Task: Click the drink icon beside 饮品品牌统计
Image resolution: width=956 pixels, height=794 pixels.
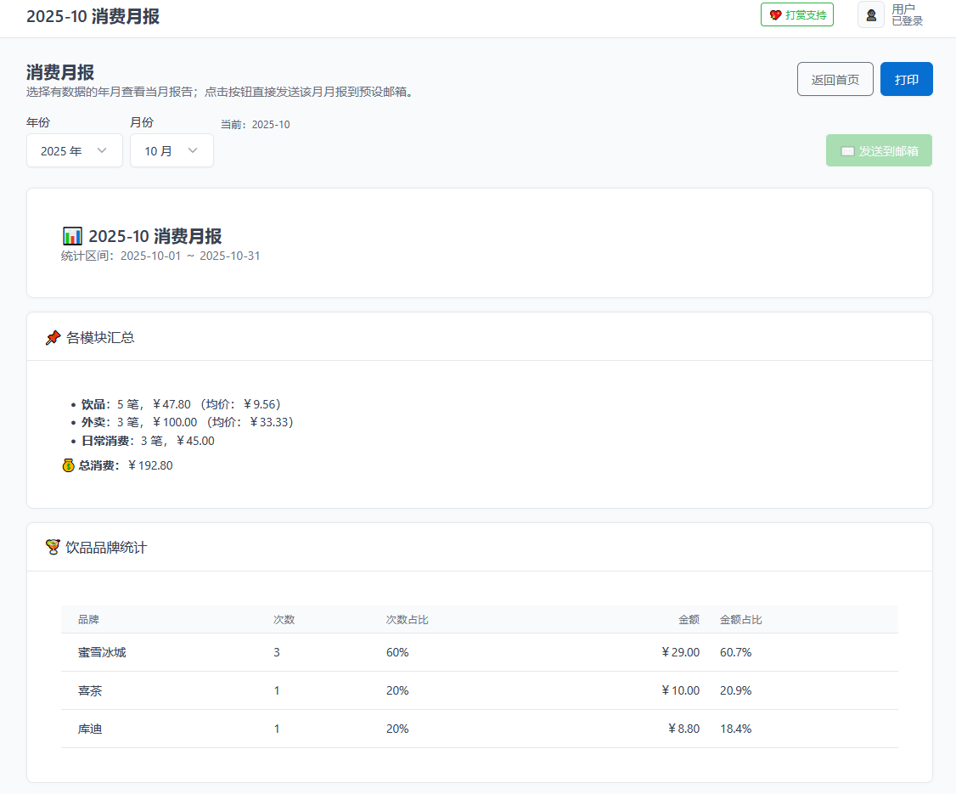Action: pyautogui.click(x=53, y=548)
